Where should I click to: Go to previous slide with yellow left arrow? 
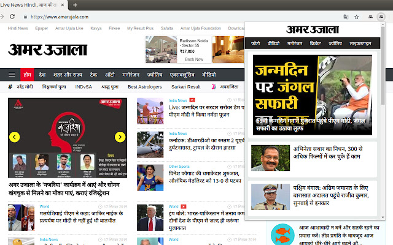click(x=15, y=137)
